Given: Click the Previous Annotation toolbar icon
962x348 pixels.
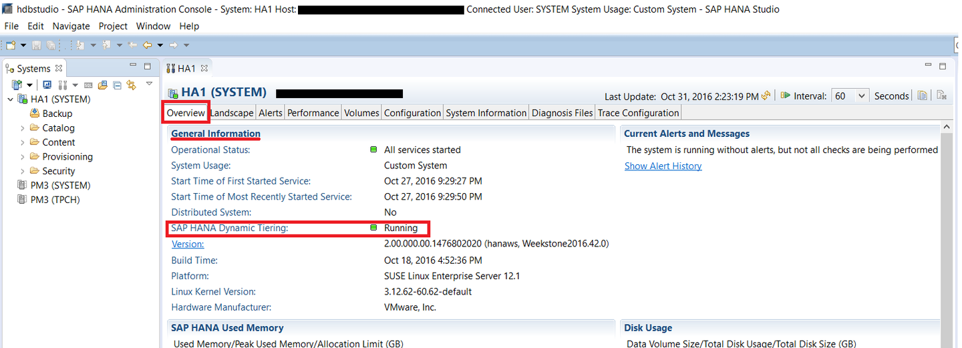Looking at the screenshot, I should (106, 45).
